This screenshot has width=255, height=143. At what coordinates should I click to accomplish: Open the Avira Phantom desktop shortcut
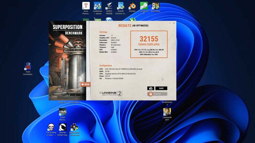click(x=86, y=8)
